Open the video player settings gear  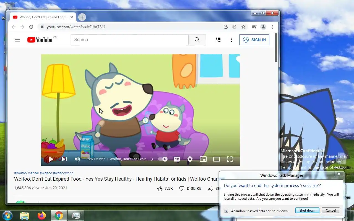(x=190, y=159)
